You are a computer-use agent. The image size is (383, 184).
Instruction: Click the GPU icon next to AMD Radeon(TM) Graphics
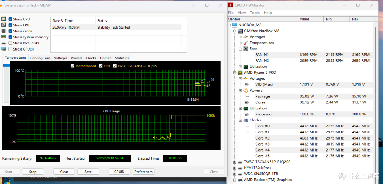pyautogui.click(x=240, y=180)
